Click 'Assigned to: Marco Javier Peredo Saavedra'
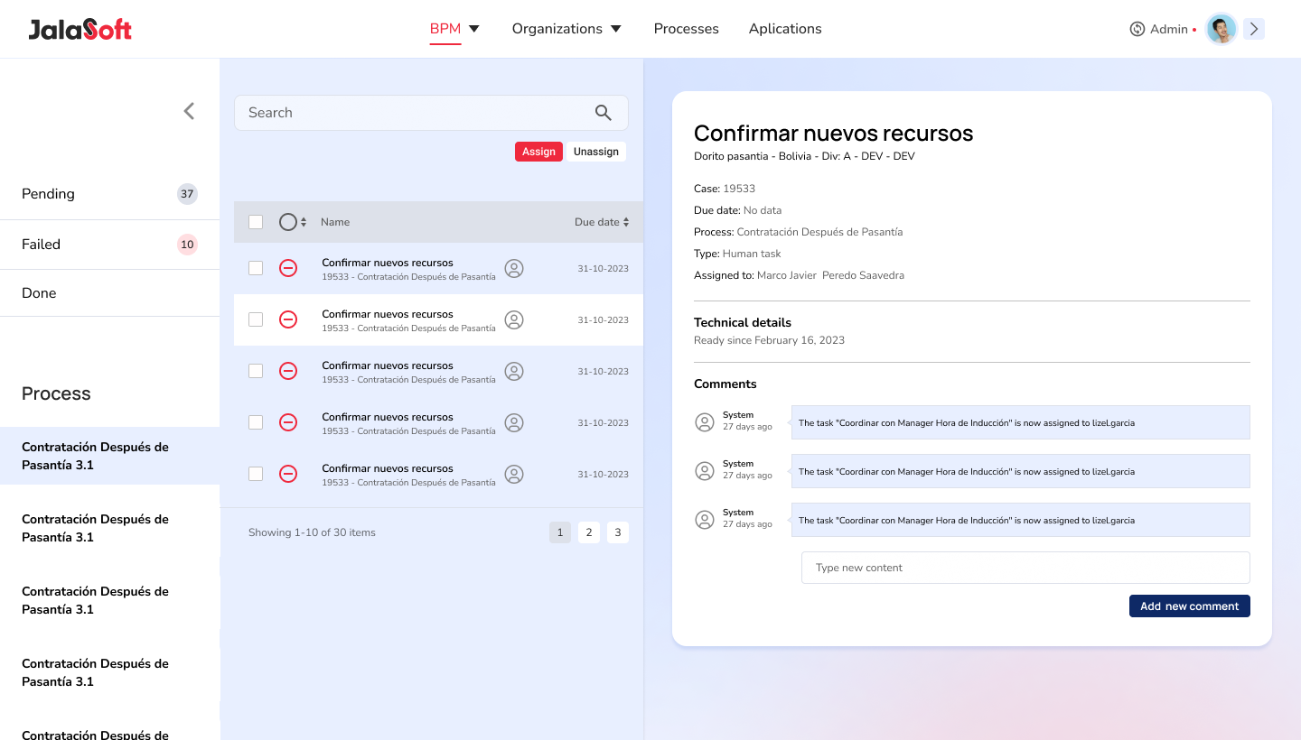Image resolution: width=1301 pixels, height=740 pixels. [x=799, y=275]
